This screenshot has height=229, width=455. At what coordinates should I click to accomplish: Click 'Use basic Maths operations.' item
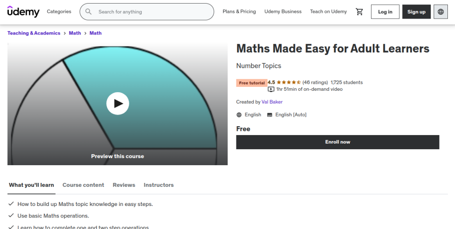coord(53,216)
